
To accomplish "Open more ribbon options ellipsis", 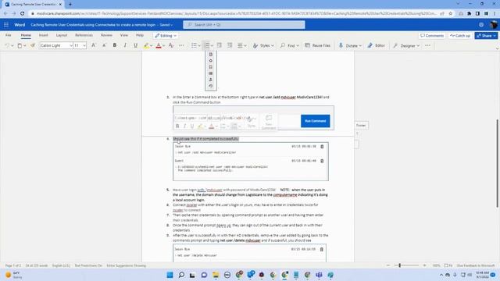I will [x=427, y=45].
